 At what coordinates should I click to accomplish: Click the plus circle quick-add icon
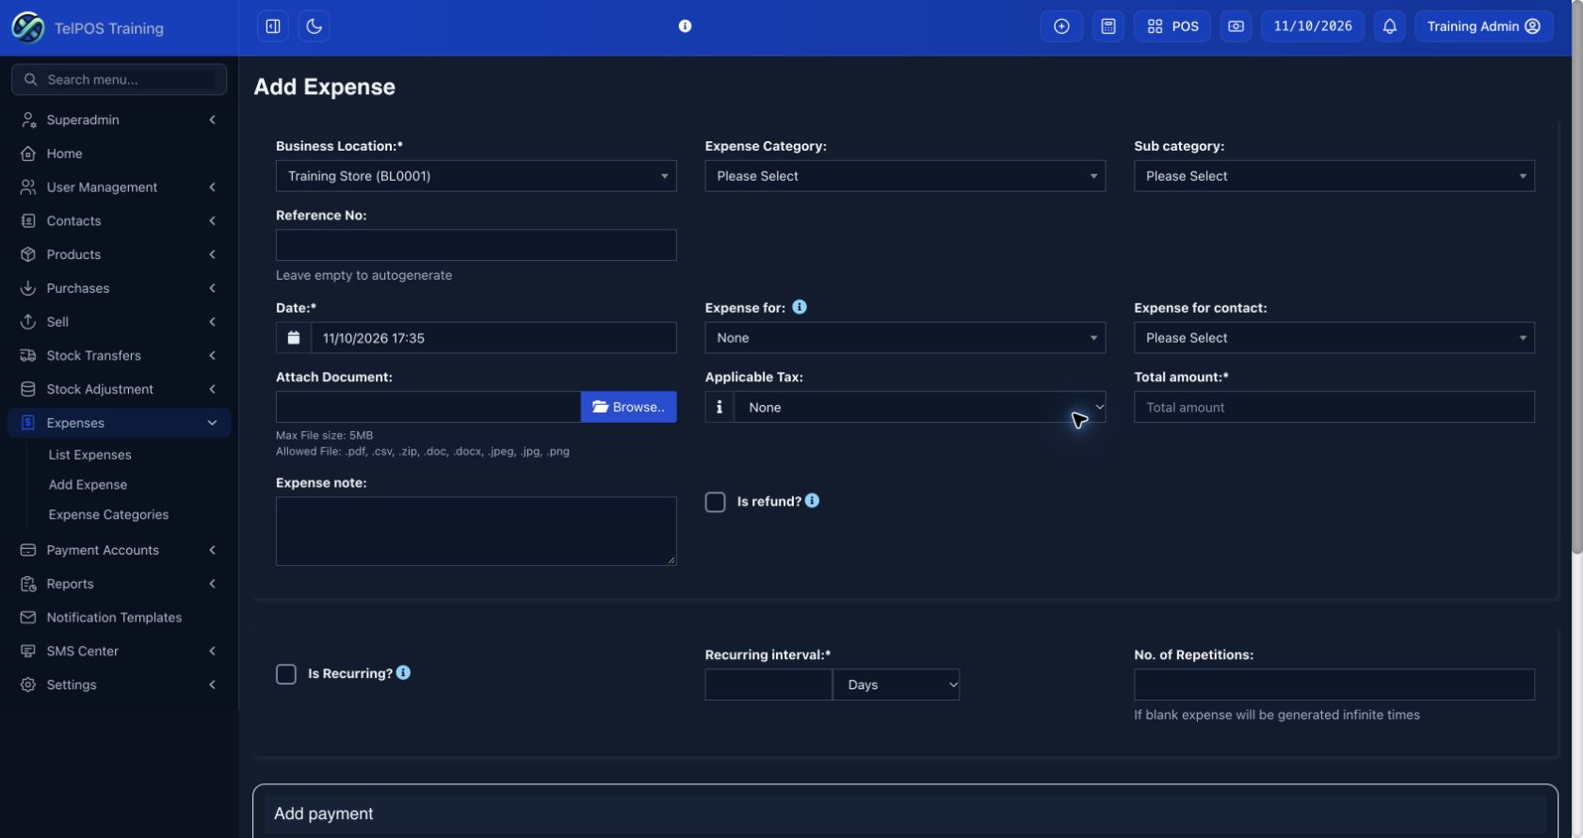pos(1061,26)
